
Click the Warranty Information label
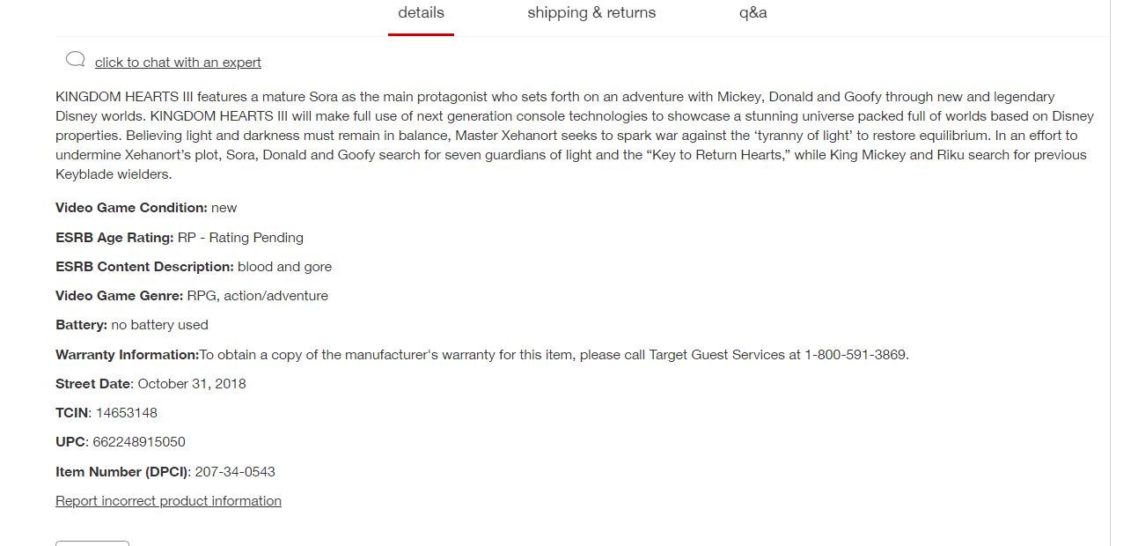pyautogui.click(x=127, y=355)
